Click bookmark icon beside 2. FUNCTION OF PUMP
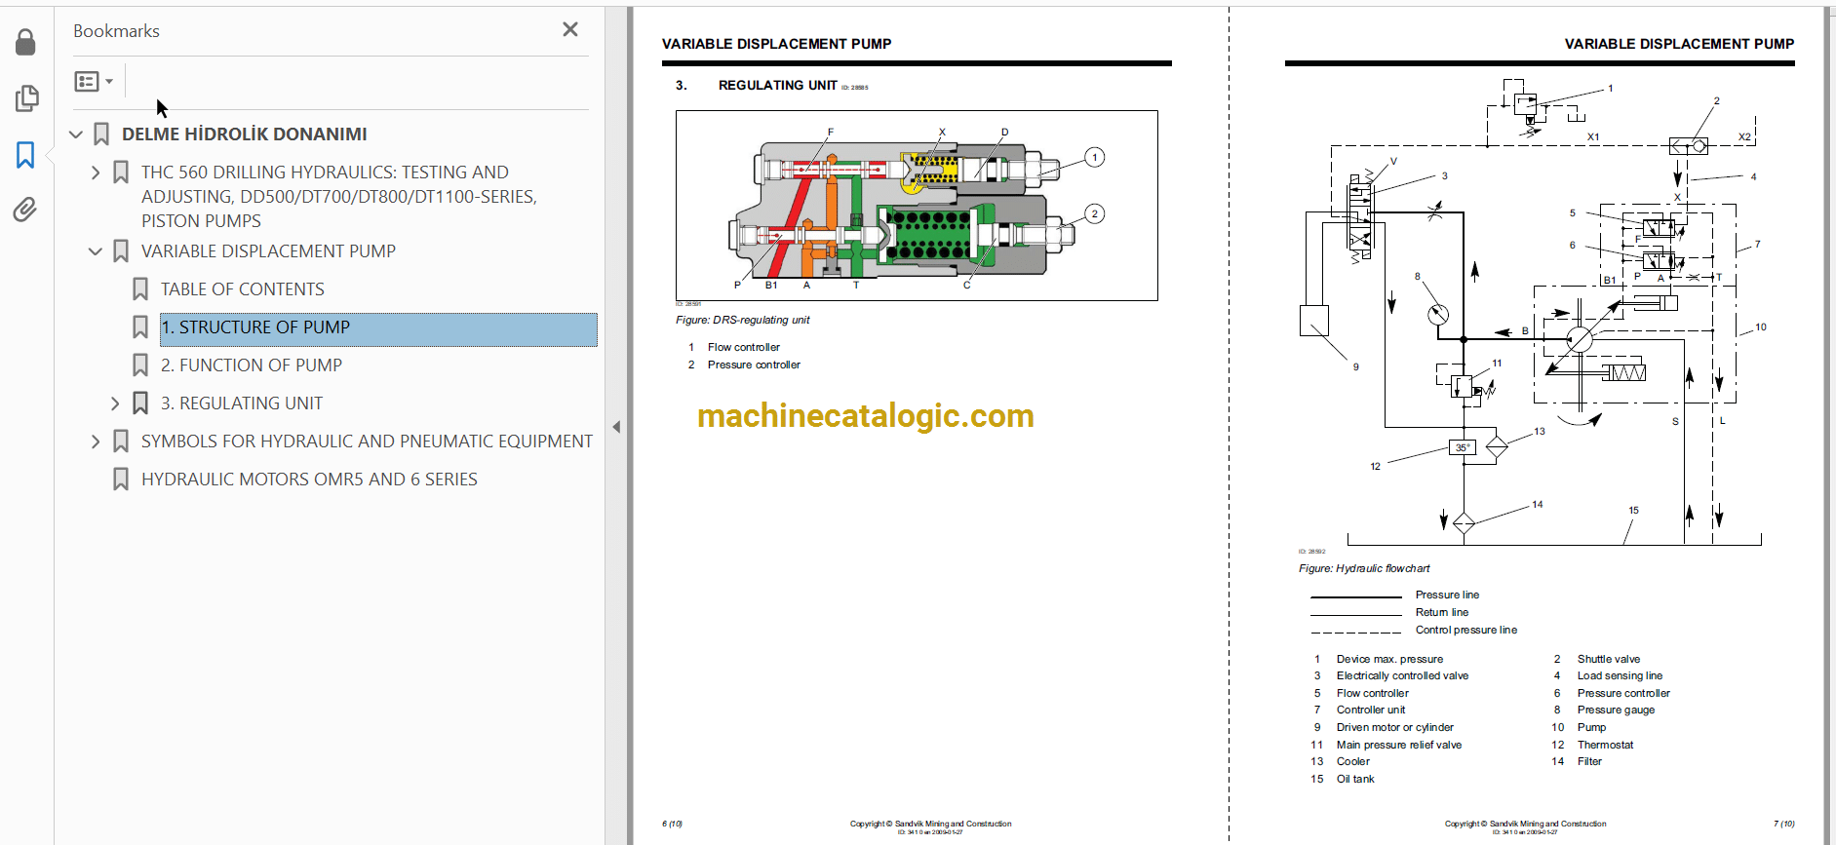Image resolution: width=1836 pixels, height=845 pixels. tap(140, 365)
